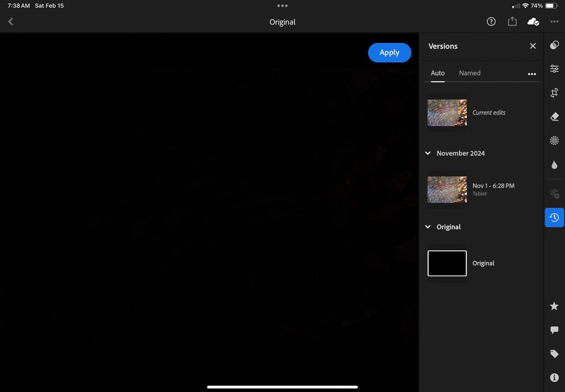
Task: Open the Lens Blur tool
Action: (555, 164)
